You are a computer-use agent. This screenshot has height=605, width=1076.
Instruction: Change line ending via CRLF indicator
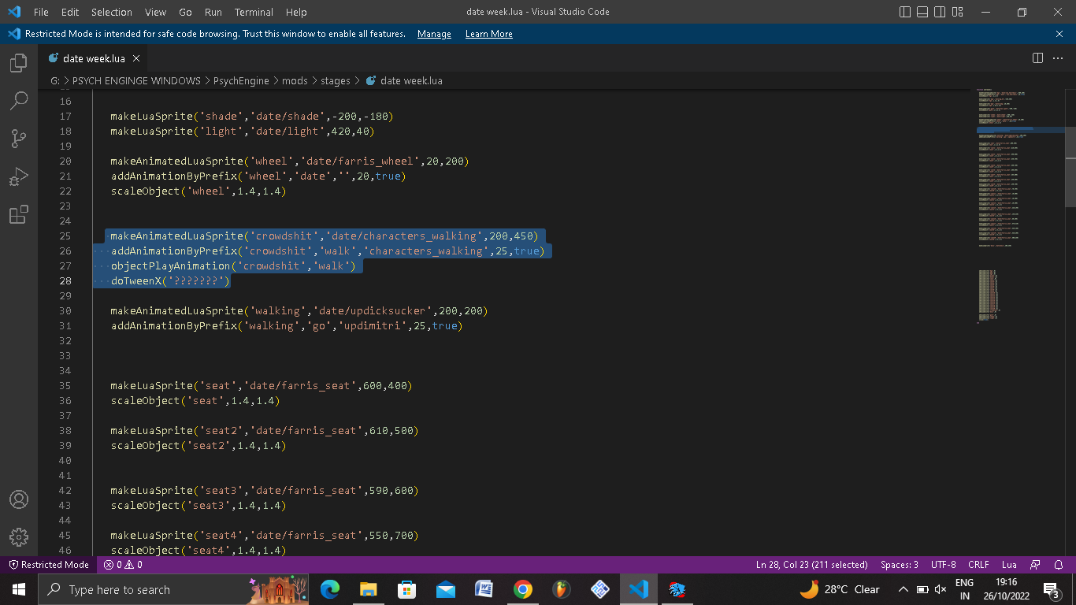click(x=978, y=564)
